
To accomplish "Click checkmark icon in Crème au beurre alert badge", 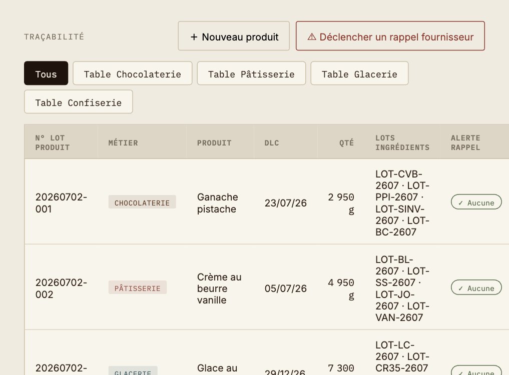I will click(x=460, y=288).
